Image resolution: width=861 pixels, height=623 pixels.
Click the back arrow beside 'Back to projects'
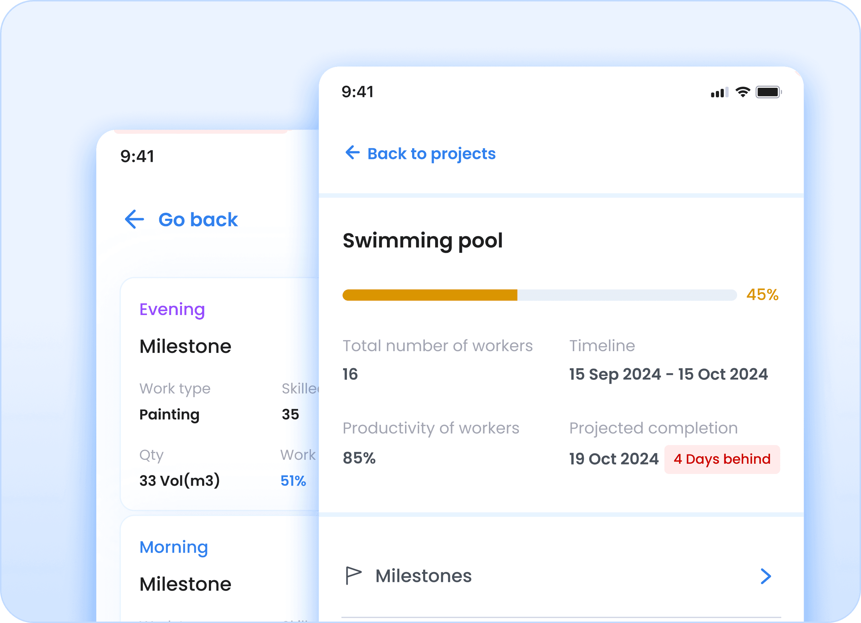[352, 153]
